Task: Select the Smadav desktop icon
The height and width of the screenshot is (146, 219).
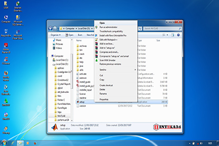Action: (x=6, y=102)
